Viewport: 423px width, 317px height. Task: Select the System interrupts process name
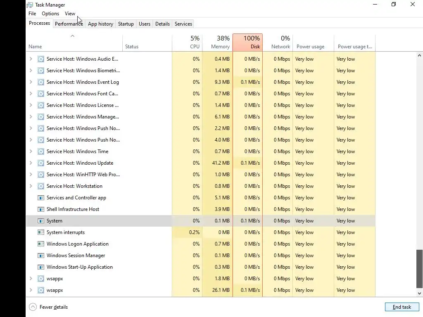click(66, 232)
